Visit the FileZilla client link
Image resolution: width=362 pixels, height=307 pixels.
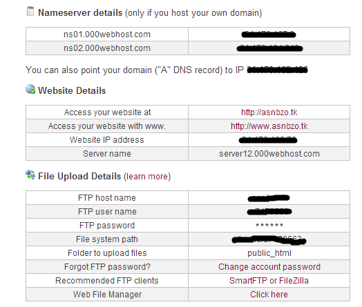click(x=294, y=281)
